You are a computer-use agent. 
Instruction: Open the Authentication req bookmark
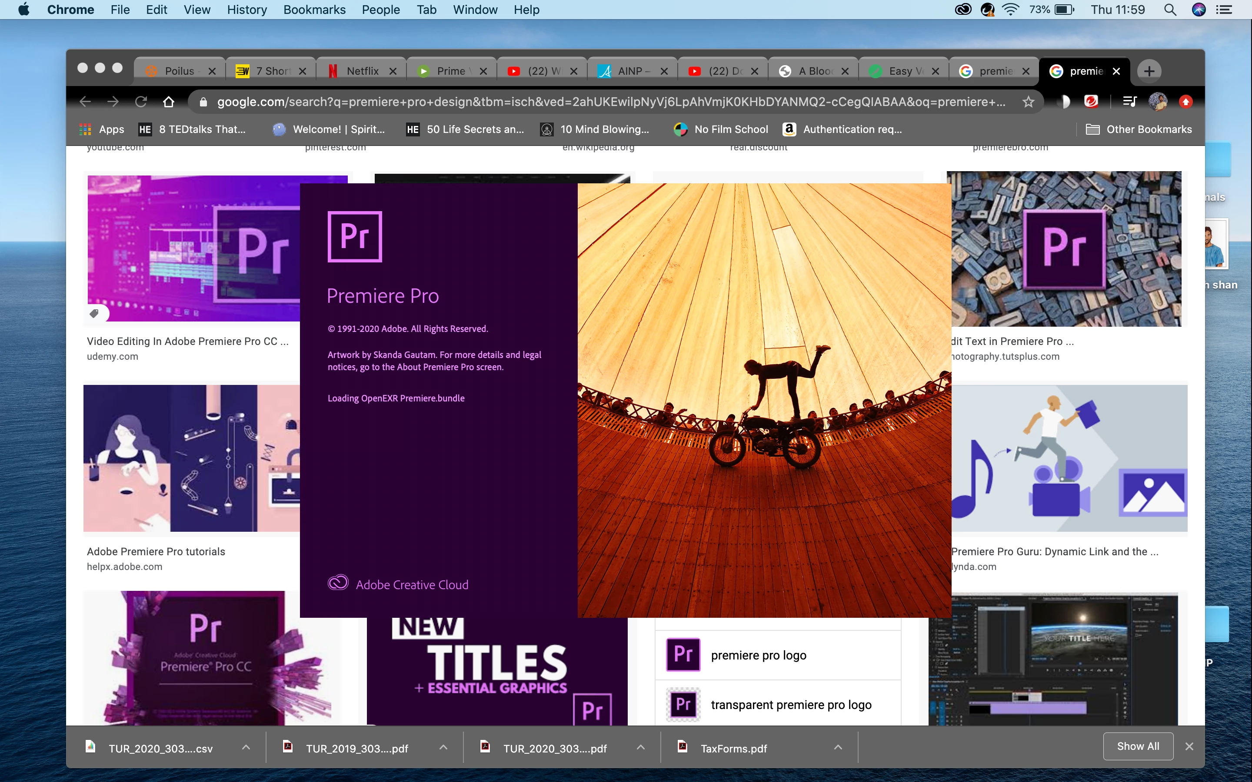pos(842,129)
